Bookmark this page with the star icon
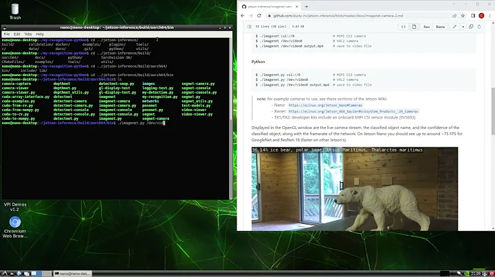 coord(463,16)
